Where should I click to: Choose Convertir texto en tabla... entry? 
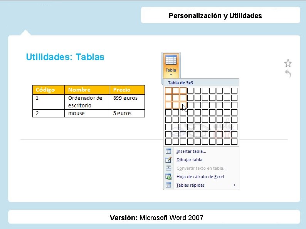201,168
